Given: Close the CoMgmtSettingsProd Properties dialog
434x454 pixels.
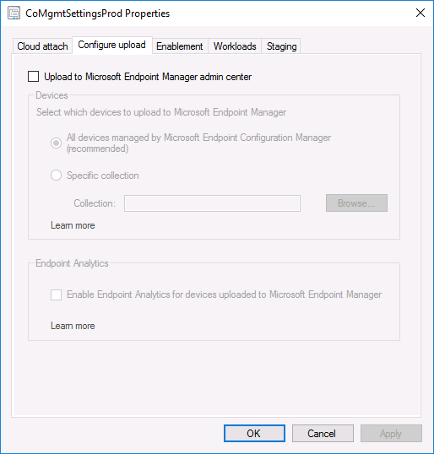Looking at the screenshot, I should coord(420,13).
